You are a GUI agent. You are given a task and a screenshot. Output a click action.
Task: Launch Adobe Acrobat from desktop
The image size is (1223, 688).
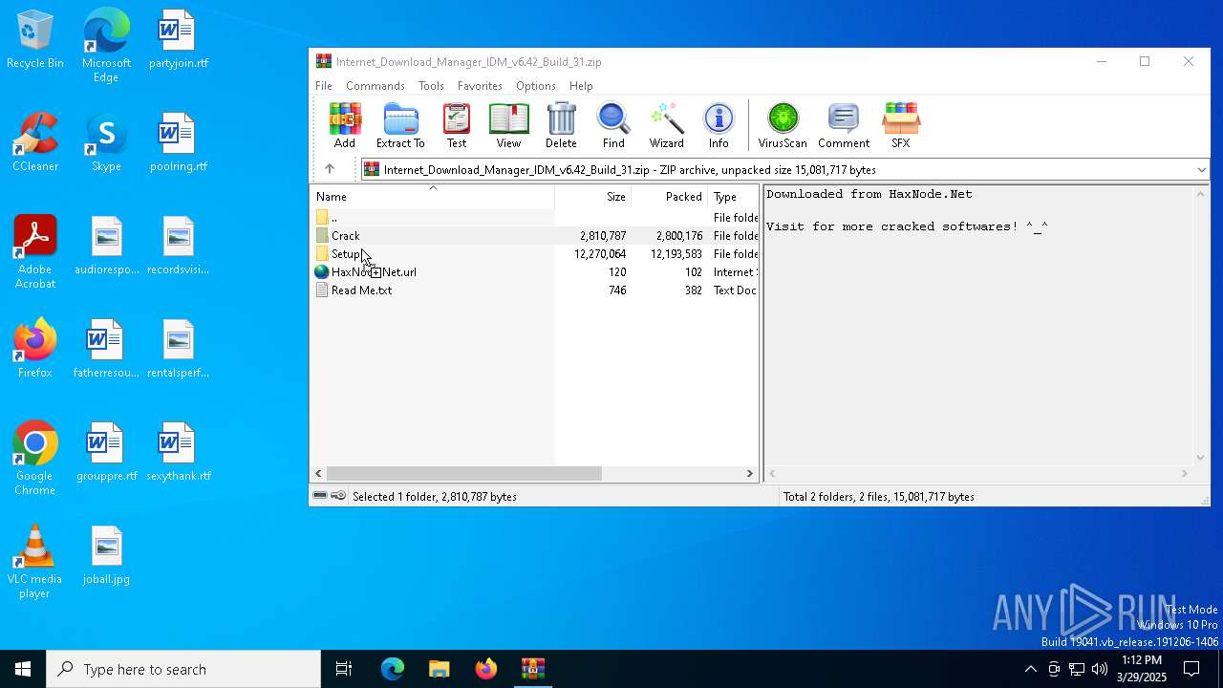[35, 252]
